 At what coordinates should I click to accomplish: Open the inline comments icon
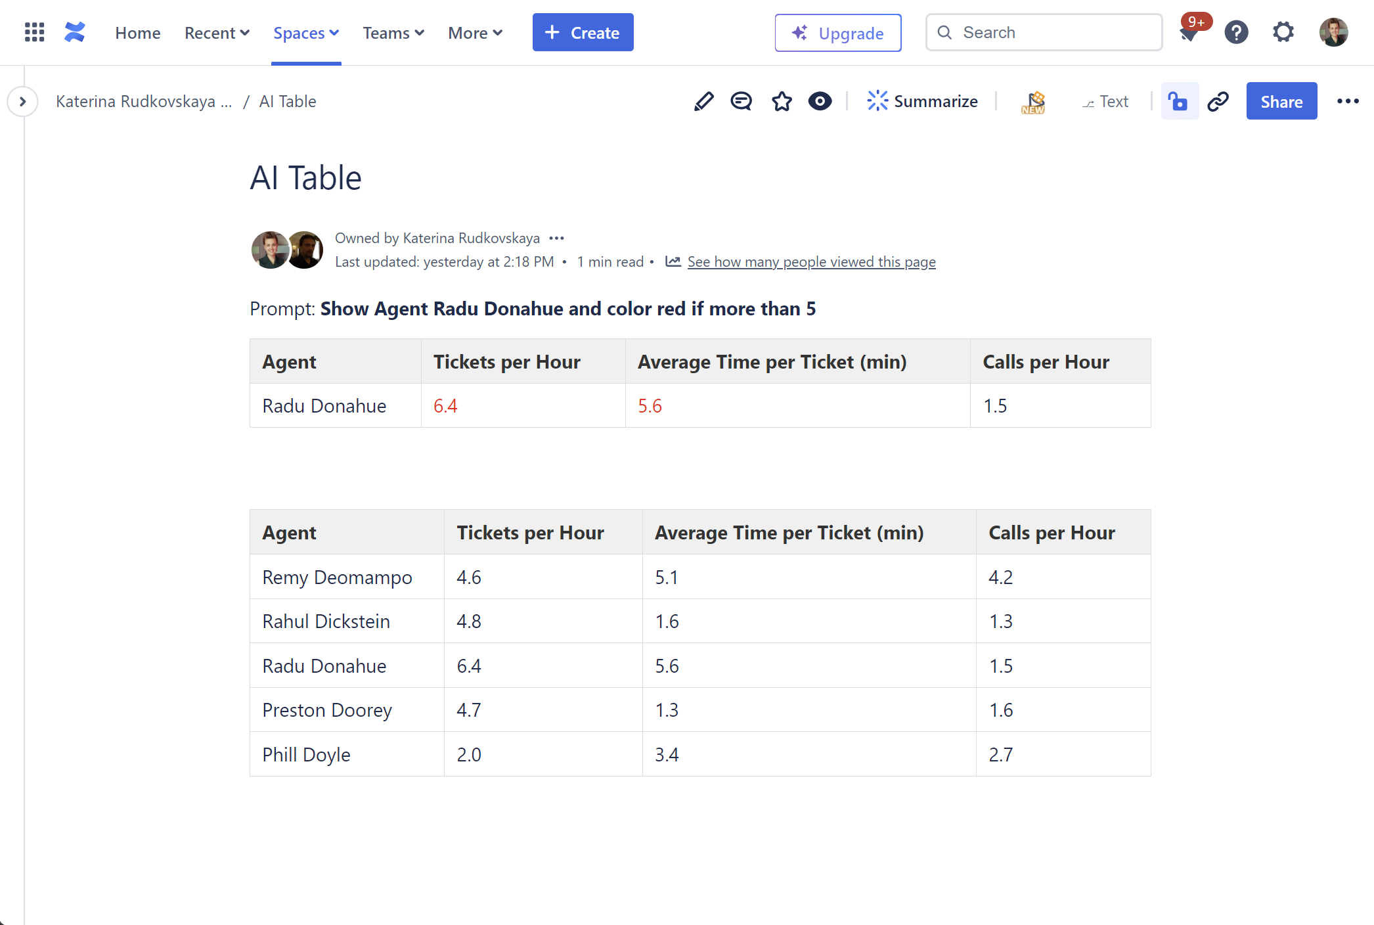tap(741, 101)
